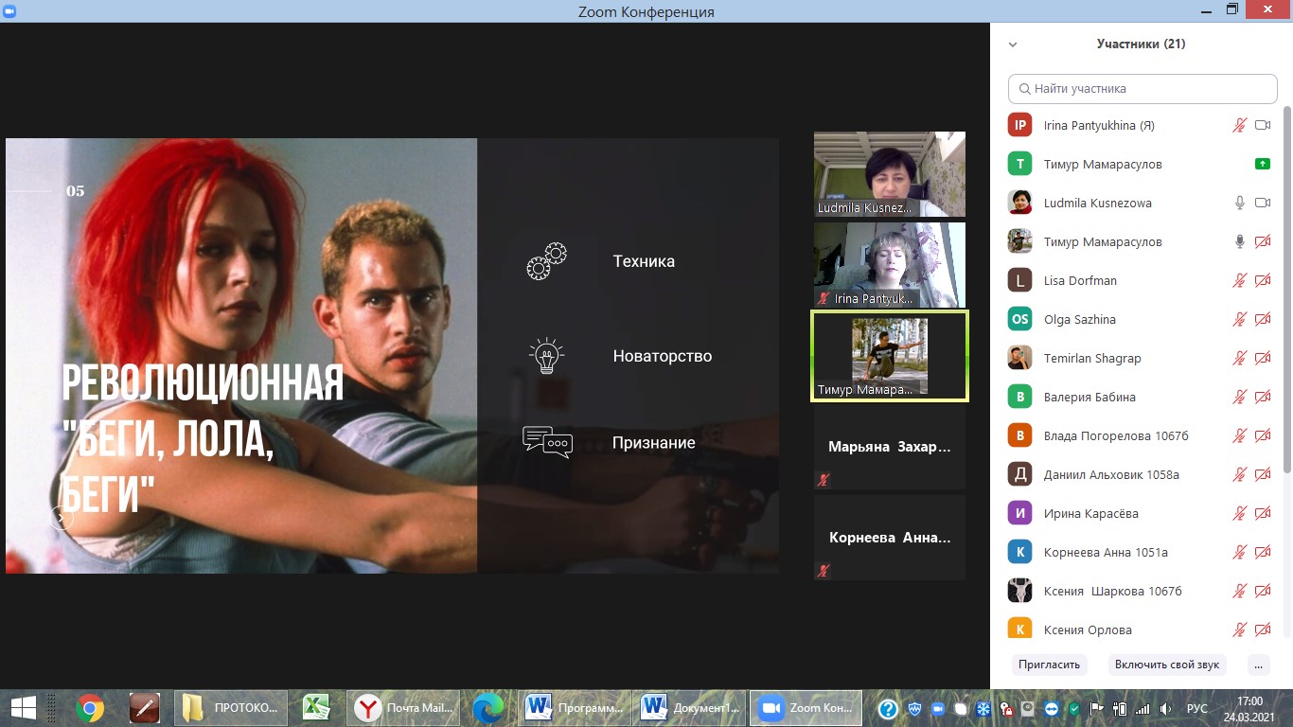Click the muted microphone beside Даниил Альховик 1058а

point(1239,474)
